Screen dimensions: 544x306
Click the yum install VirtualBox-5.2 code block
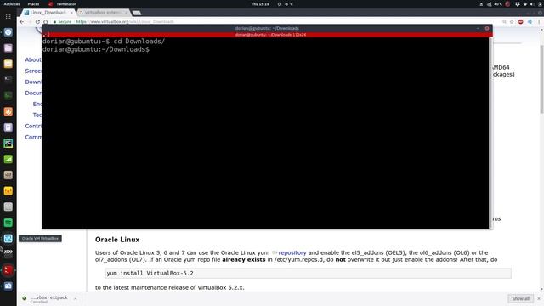[308, 274]
